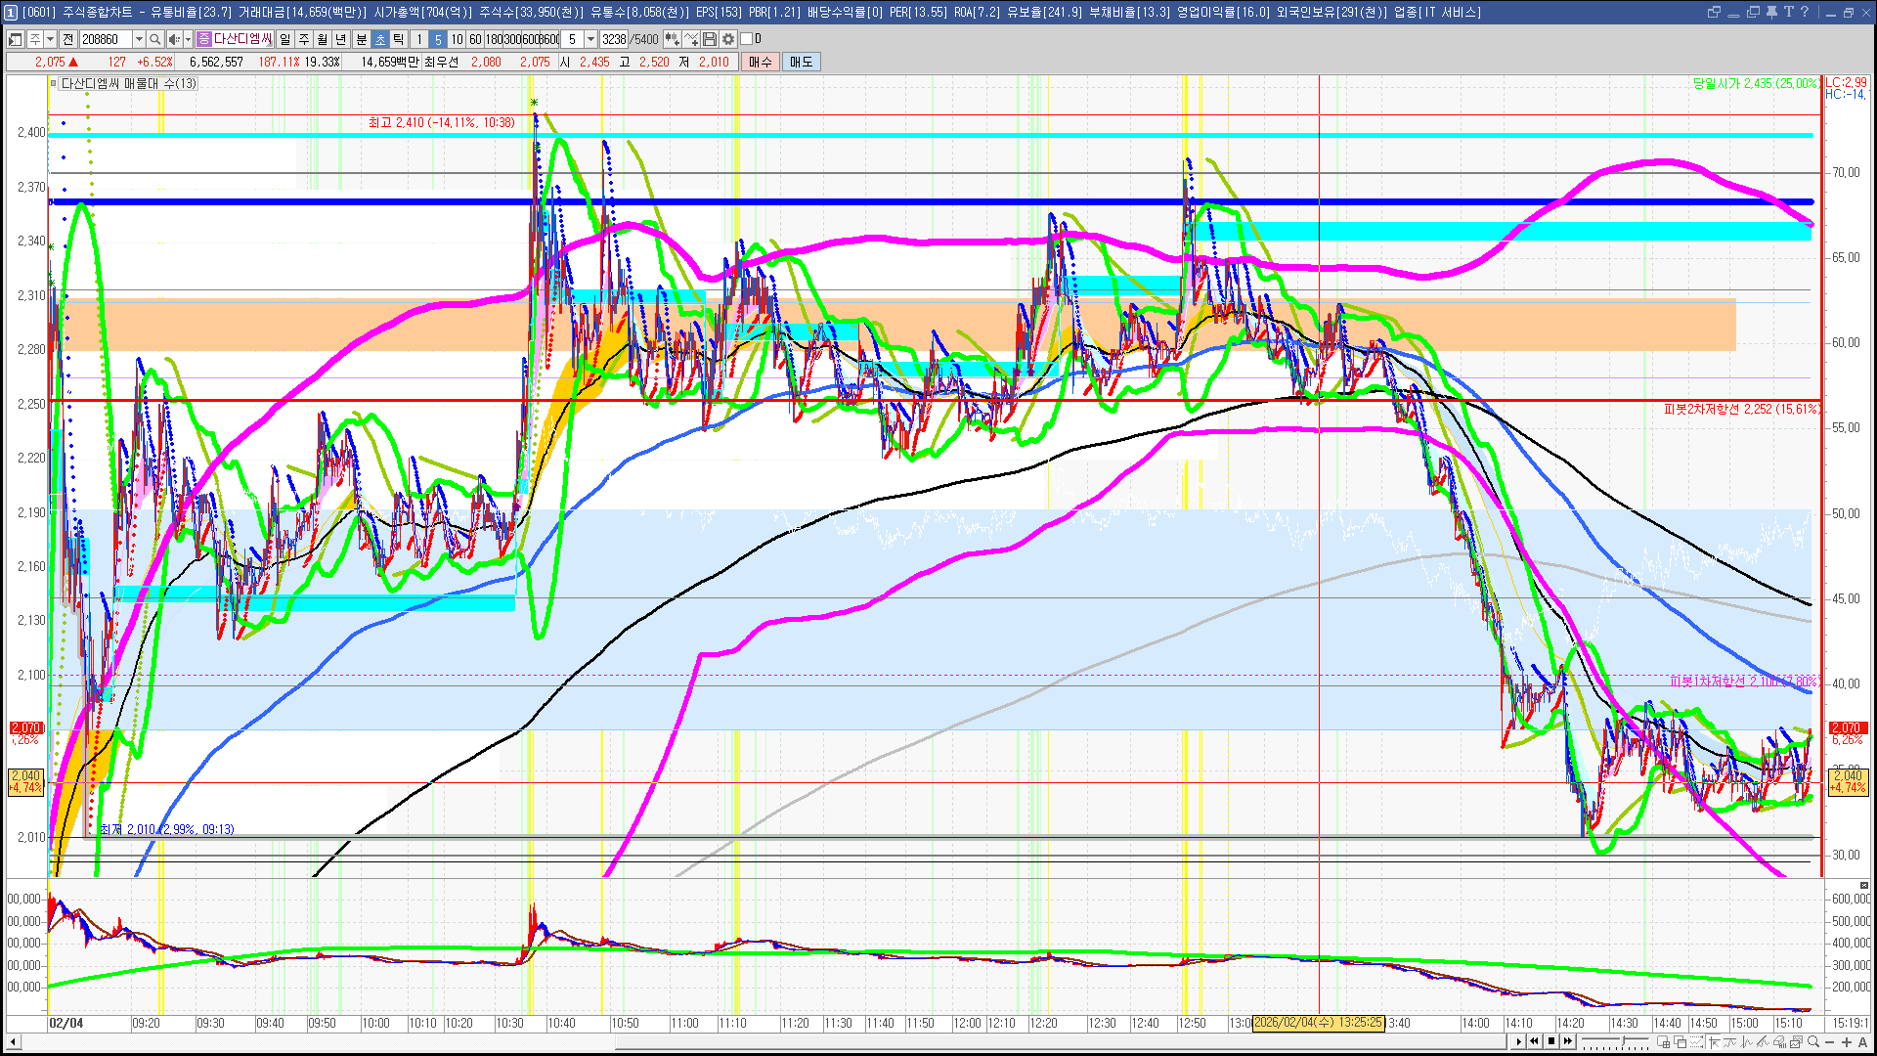Screen dimensions: 1877x1056
Task: Select the 10 interval tab
Action: click(457, 39)
